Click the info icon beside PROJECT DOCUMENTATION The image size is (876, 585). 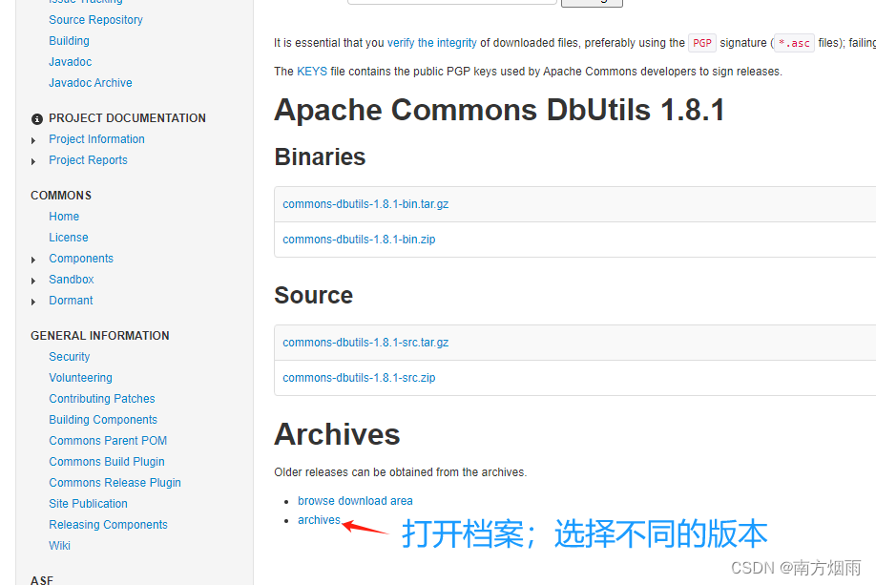tap(36, 118)
